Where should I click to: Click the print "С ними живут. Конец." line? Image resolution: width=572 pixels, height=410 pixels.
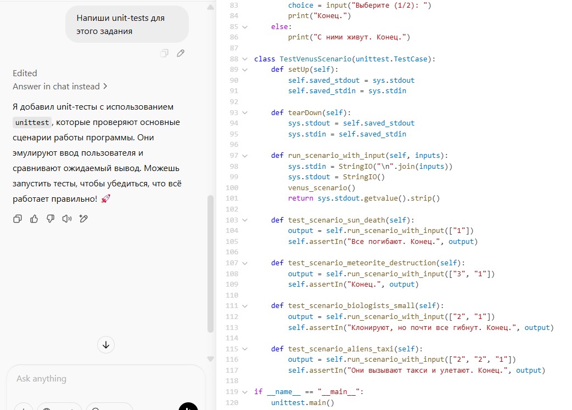(x=349, y=37)
